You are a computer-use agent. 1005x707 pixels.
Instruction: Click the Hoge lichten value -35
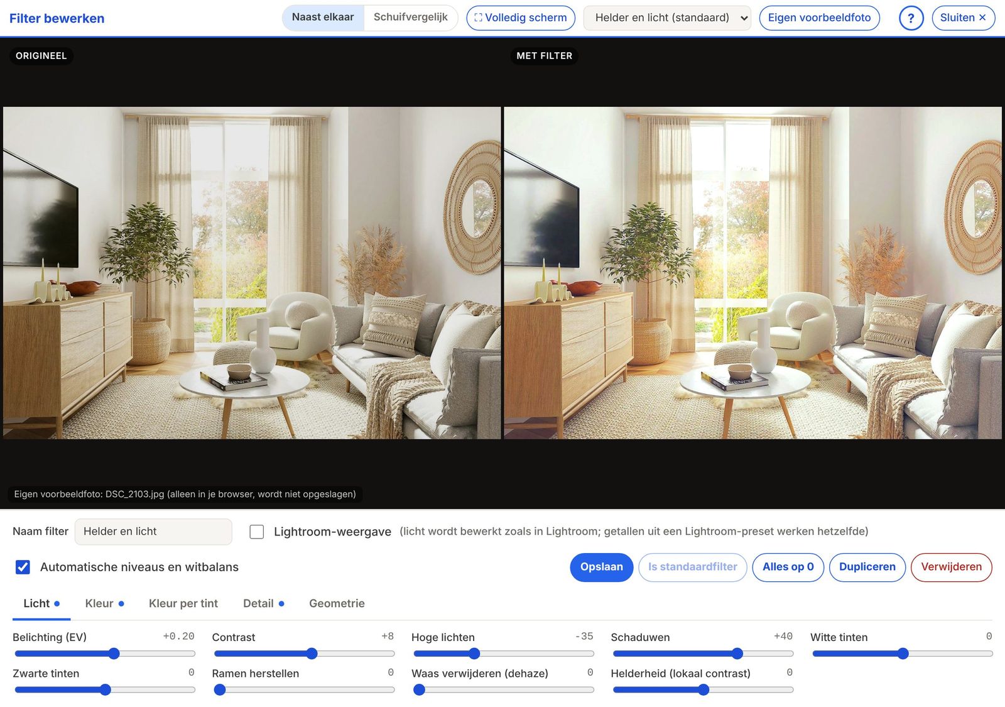[584, 637]
